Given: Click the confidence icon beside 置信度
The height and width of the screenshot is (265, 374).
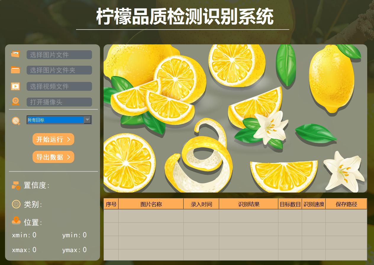Looking at the screenshot, I should 16,185.
